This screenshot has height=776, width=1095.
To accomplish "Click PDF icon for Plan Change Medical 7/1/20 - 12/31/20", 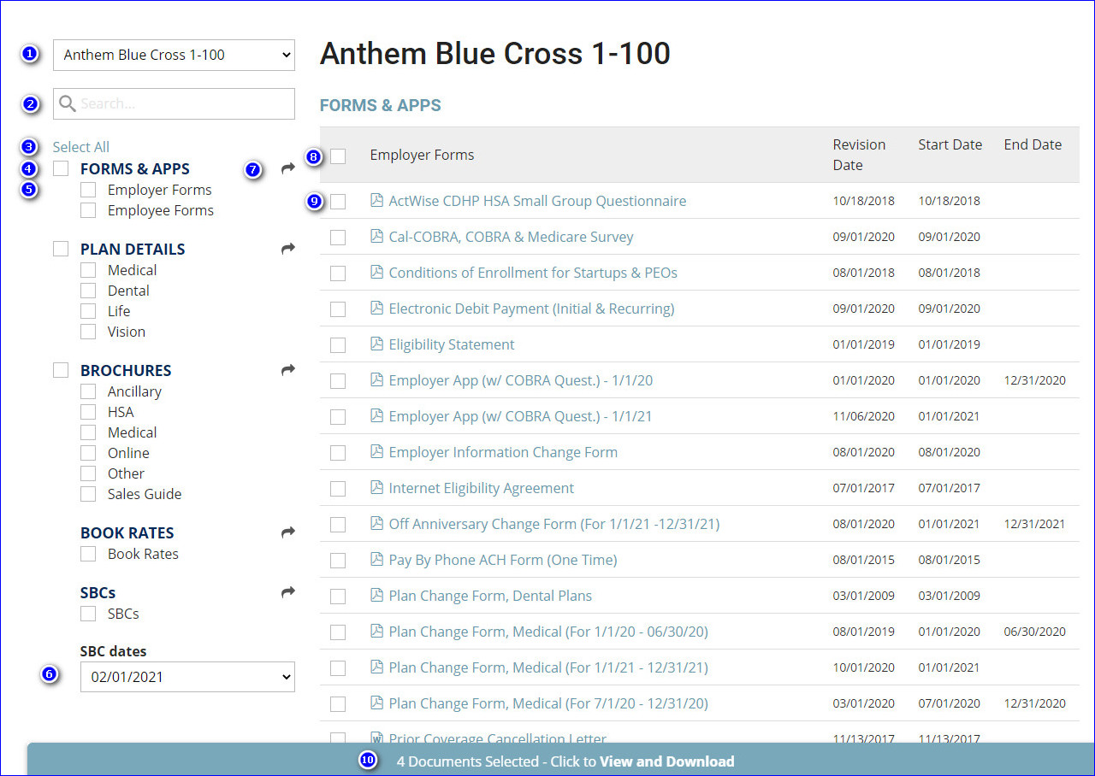I will coord(376,703).
